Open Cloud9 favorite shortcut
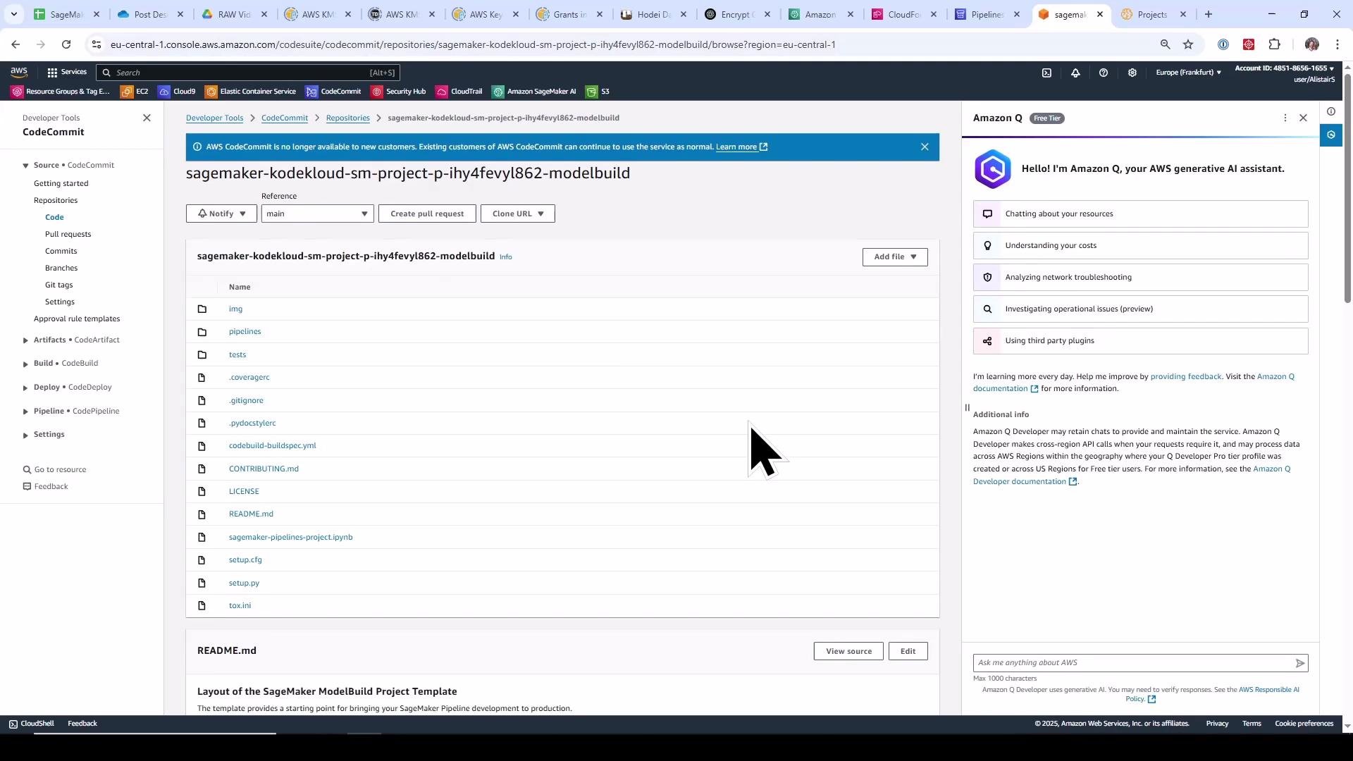Screen dimensions: 1353x761 (x=177, y=92)
